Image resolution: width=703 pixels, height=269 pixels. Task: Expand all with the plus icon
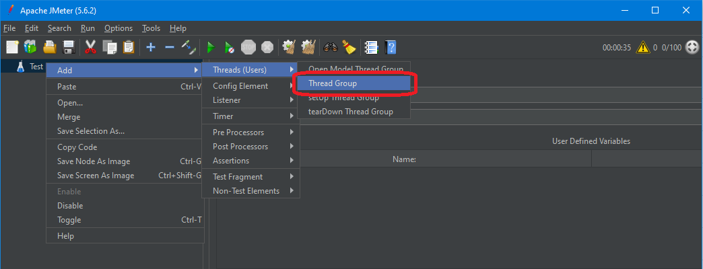(x=151, y=46)
